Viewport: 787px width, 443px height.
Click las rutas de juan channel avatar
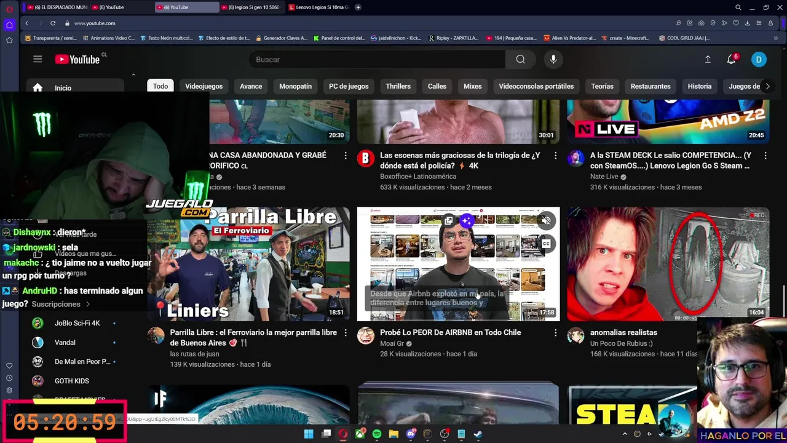point(156,336)
